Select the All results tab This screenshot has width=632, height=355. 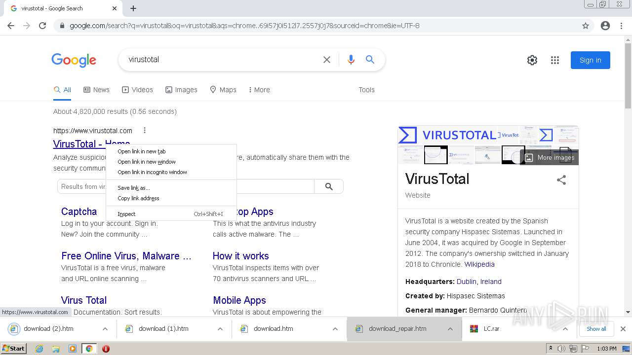pos(62,90)
